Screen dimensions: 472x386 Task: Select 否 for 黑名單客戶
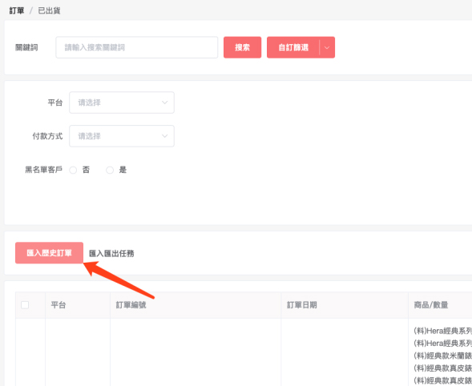click(x=73, y=170)
